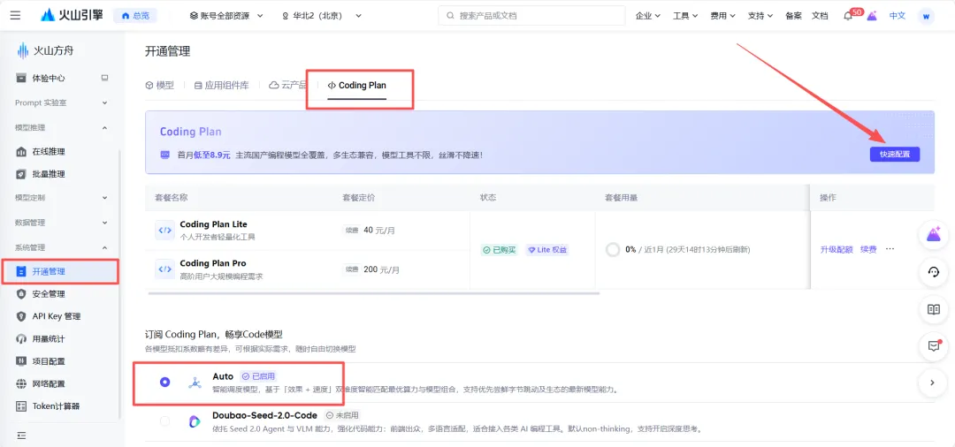Switch language via 中文

click(898, 16)
